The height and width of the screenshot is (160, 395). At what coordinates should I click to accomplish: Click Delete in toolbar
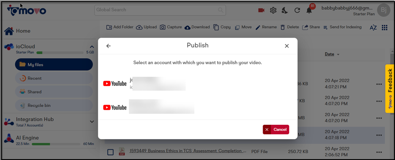290,27
